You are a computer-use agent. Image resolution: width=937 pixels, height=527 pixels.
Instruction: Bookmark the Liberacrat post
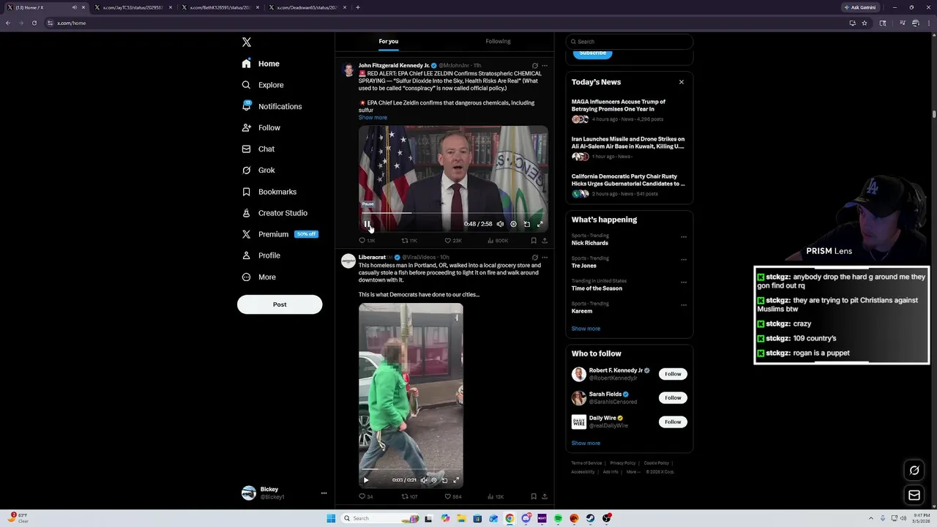coord(533,496)
